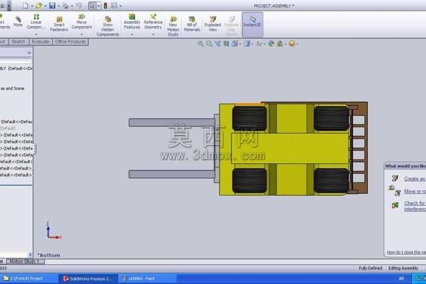Expand dropdown next to View Settings sphere
Viewport: 426px width, 284px height.
pos(298,44)
